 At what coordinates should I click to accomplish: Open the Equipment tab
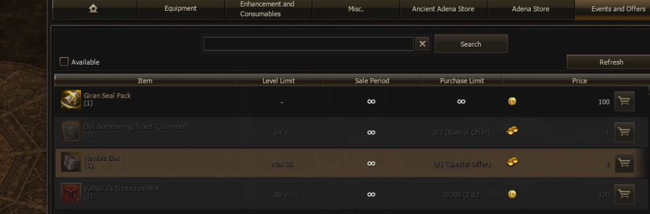point(180,9)
